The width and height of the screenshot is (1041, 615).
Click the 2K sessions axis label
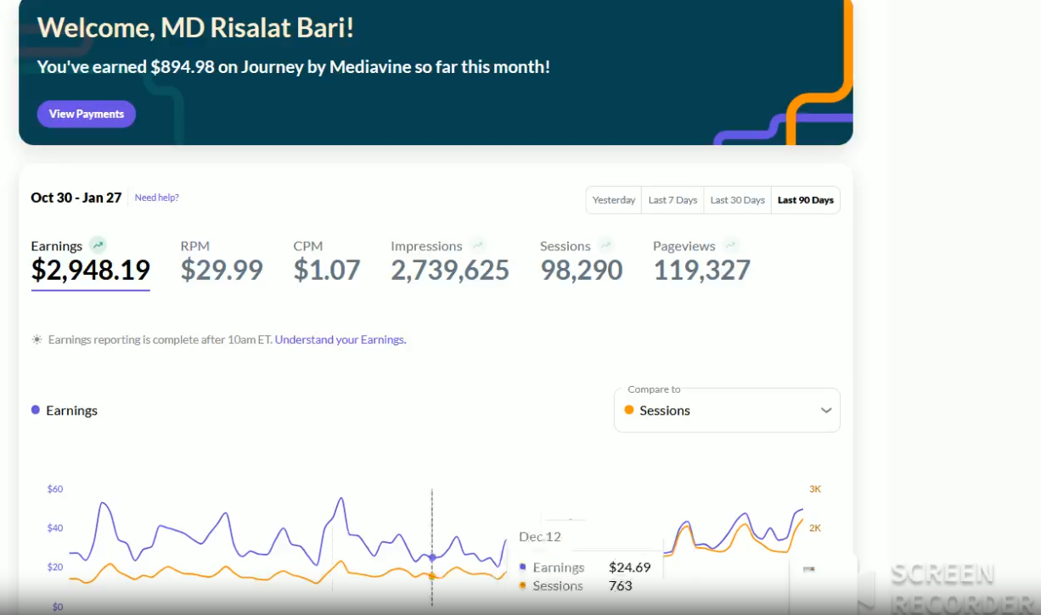coord(814,528)
